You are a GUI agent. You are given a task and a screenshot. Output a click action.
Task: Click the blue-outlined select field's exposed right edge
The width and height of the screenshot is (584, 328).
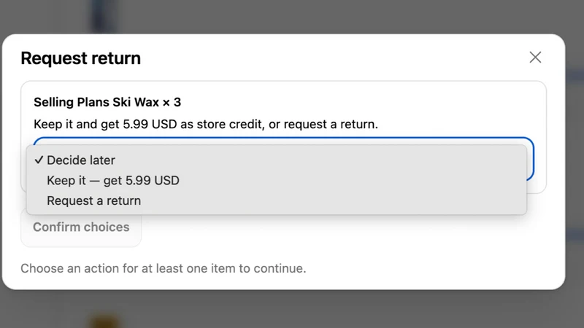[x=531, y=160]
